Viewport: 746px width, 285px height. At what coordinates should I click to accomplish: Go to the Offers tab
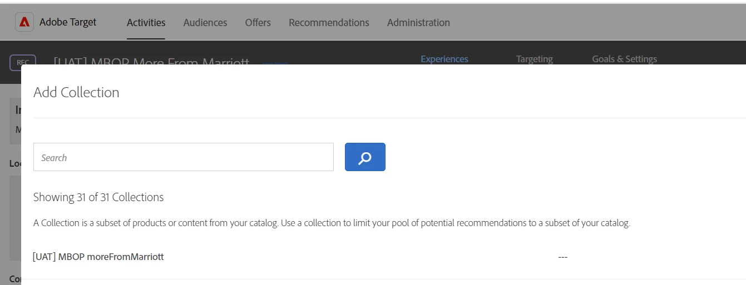pyautogui.click(x=258, y=23)
